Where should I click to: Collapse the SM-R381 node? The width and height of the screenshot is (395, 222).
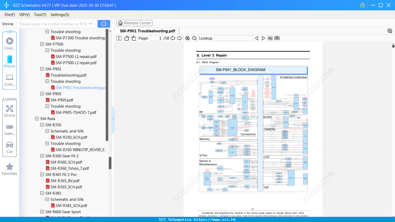(42, 193)
